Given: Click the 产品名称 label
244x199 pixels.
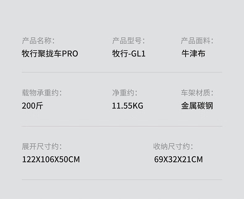Looking at the screenshot, I should tap(38, 41).
